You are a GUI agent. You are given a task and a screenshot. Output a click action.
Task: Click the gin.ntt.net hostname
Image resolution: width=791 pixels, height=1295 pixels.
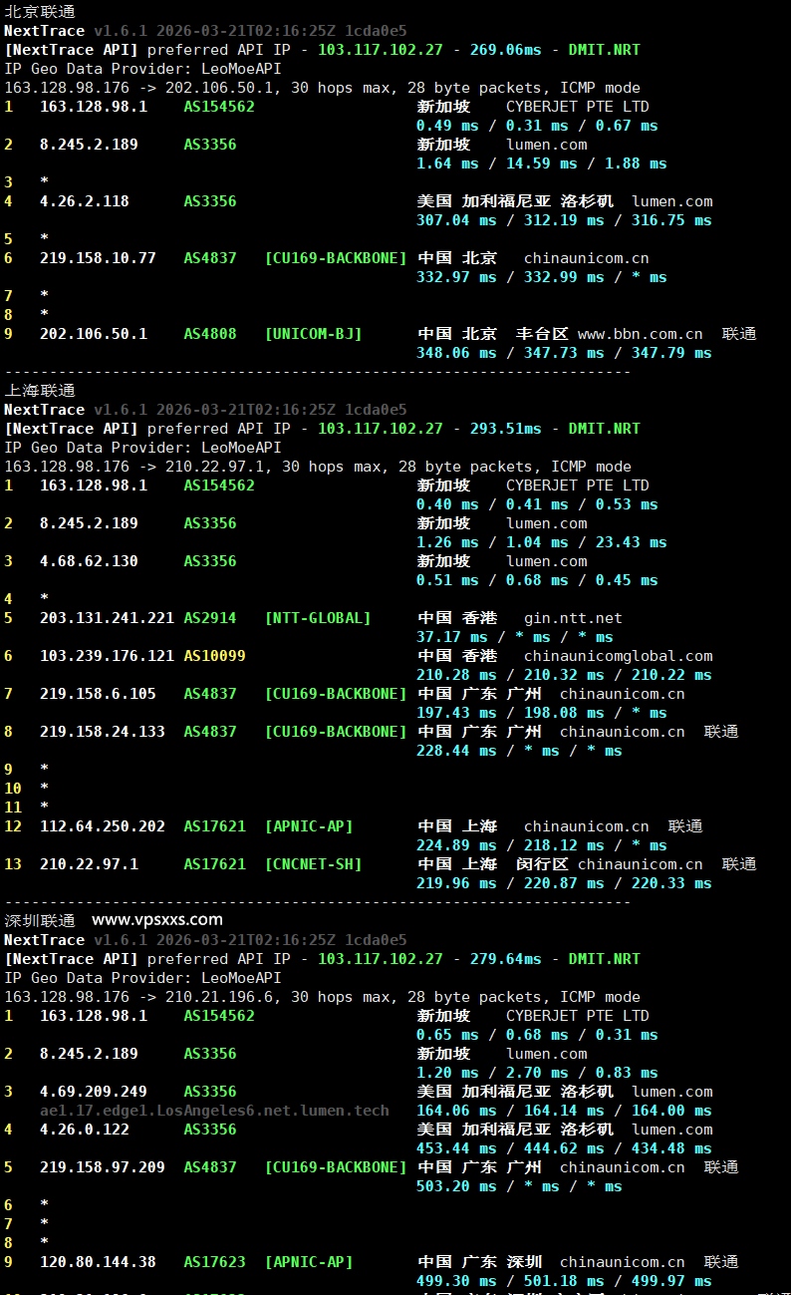[573, 618]
